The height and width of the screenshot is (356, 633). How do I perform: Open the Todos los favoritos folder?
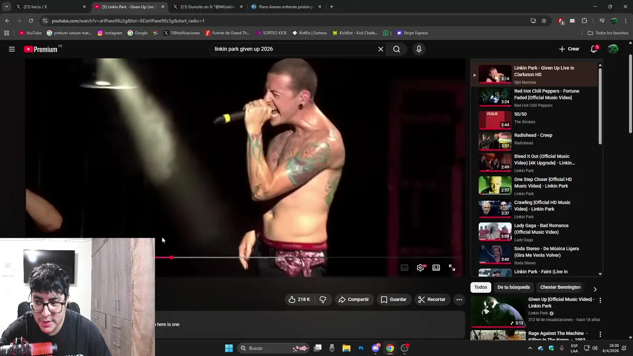(608, 33)
